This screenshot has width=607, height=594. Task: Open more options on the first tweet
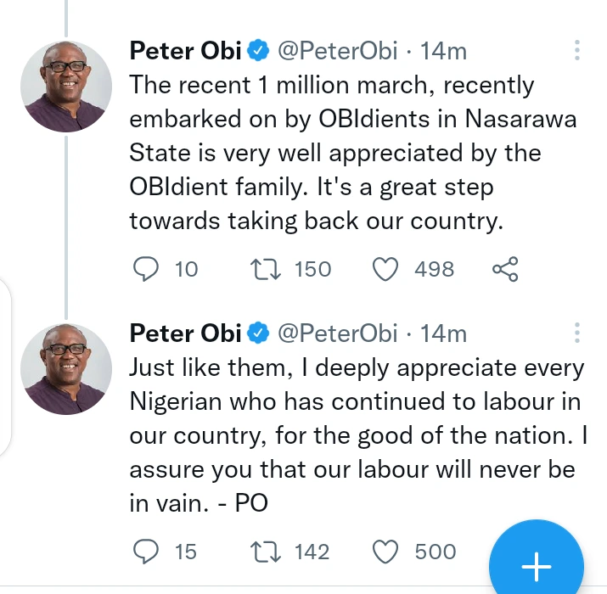click(x=577, y=50)
